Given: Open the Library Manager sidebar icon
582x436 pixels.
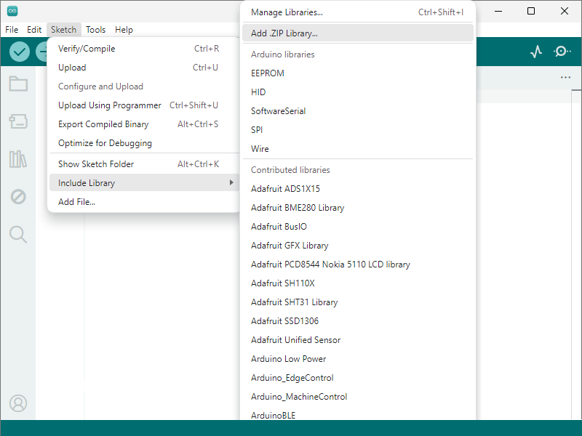Looking at the screenshot, I should click(18, 159).
